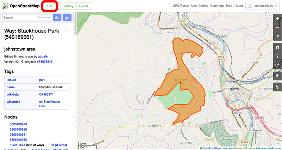This screenshot has width=282, height=150.
Task: Open the Copyright page
Action: pos(217,6)
